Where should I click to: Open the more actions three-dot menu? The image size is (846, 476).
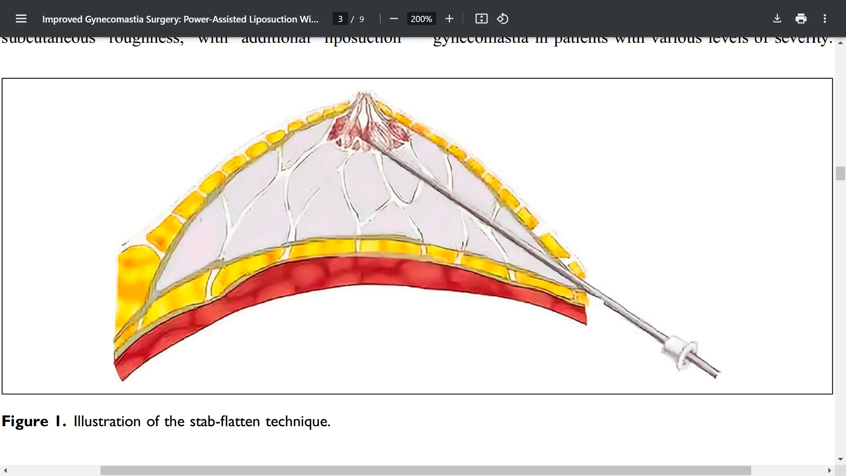coord(825,19)
